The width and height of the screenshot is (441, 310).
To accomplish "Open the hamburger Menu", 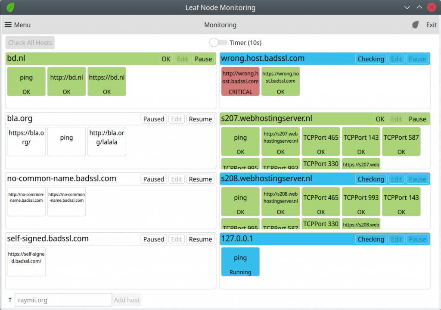I will click(17, 25).
